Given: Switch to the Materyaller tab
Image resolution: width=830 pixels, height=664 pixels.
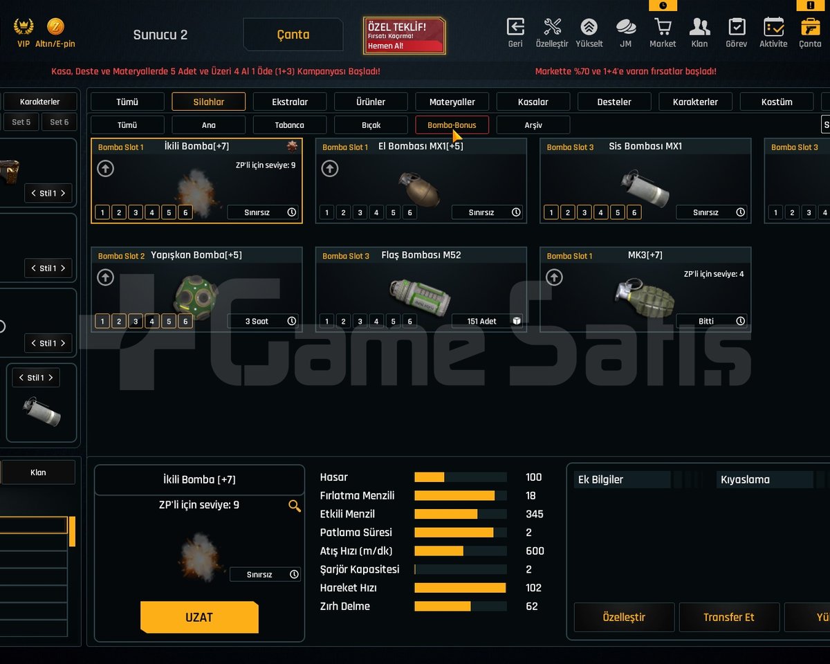Looking at the screenshot, I should pos(452,102).
